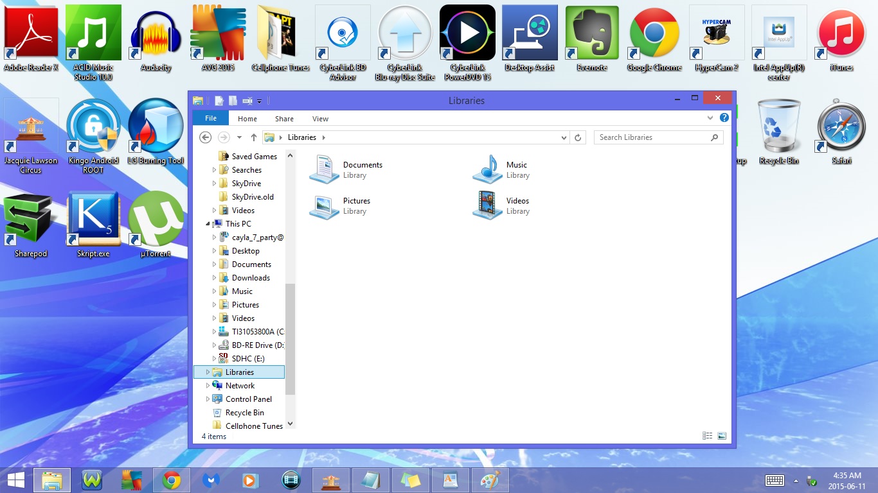Open the Evernote elephant icon on desktop
Viewport: 878px width, 493px height.
(x=592, y=37)
